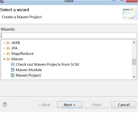This screenshot has width=138, height=113.
Task: Expand the JPA tree node
Action: point(4,48)
